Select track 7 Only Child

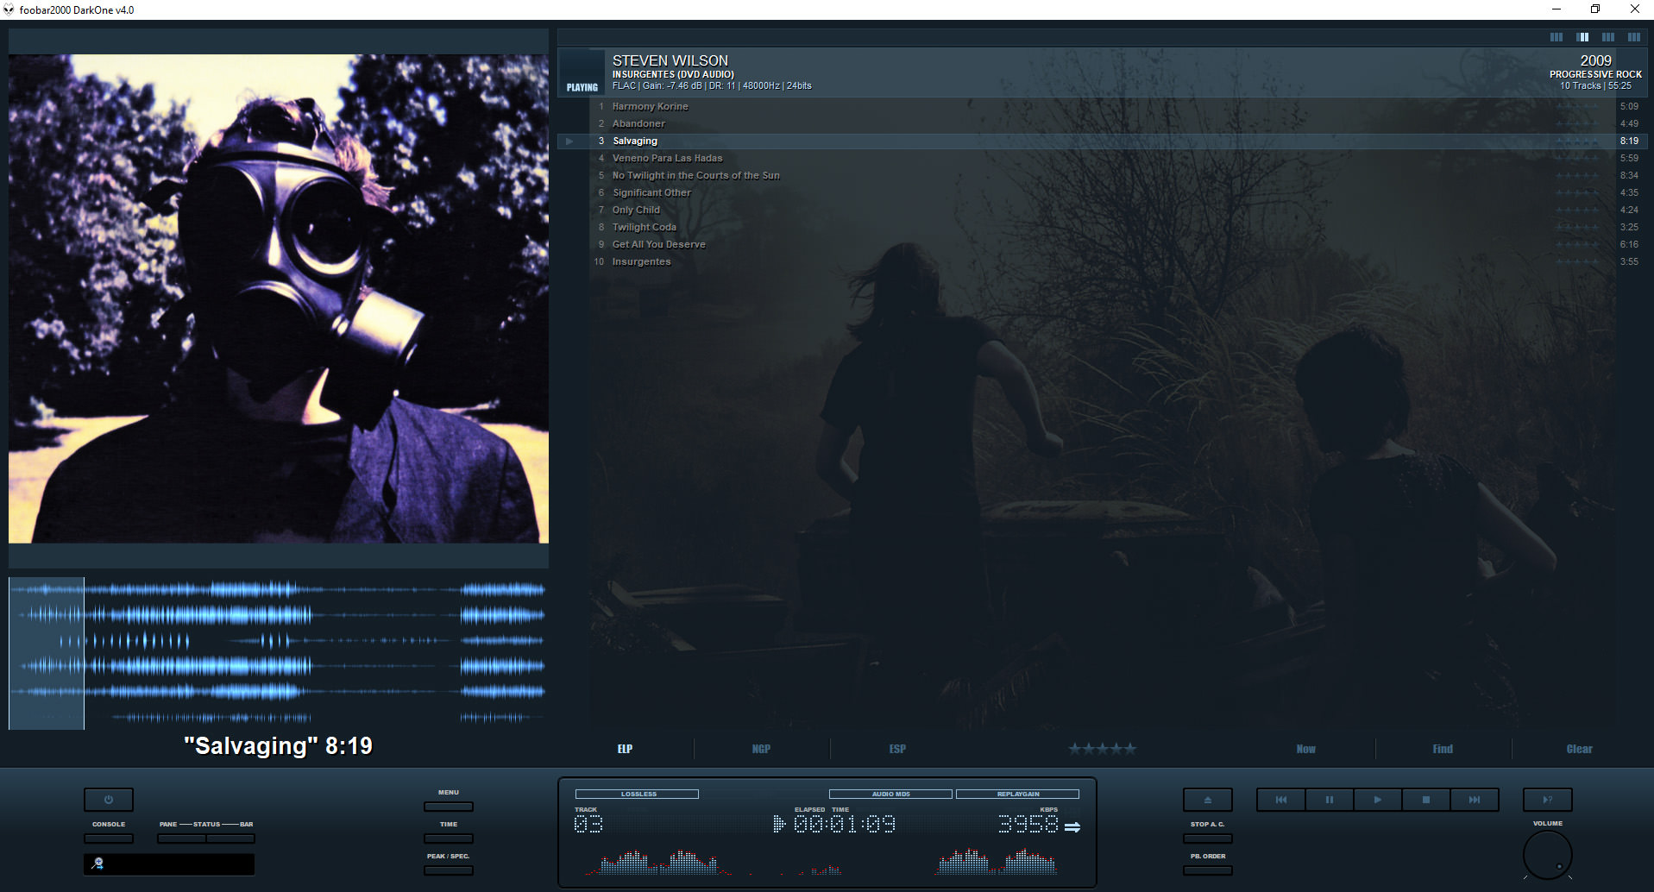point(1103,210)
